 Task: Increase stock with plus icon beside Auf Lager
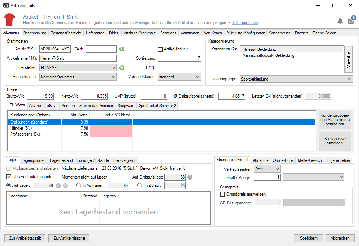[x=59, y=186]
